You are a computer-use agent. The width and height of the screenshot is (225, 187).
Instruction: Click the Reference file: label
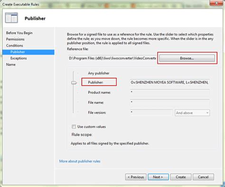point(78,49)
